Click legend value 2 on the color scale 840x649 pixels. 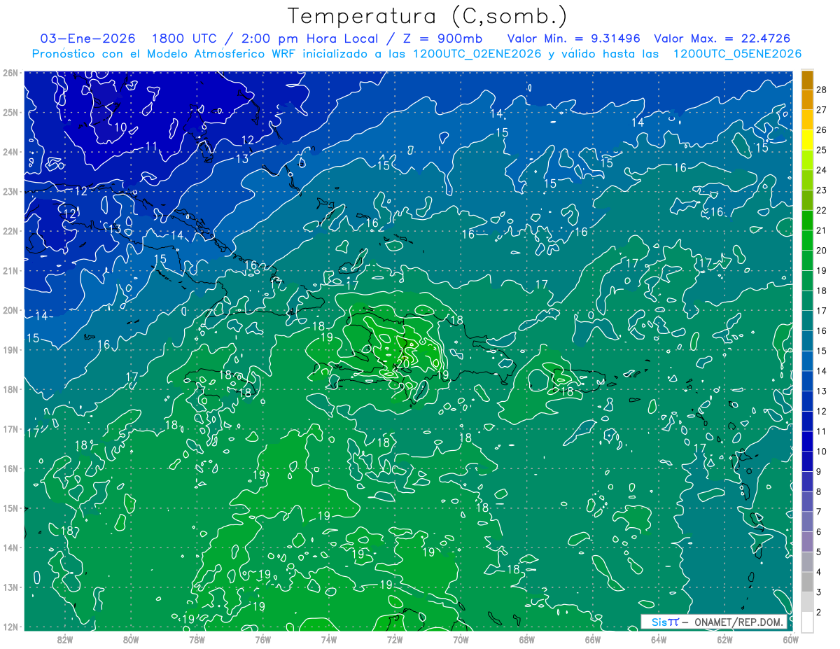click(818, 612)
